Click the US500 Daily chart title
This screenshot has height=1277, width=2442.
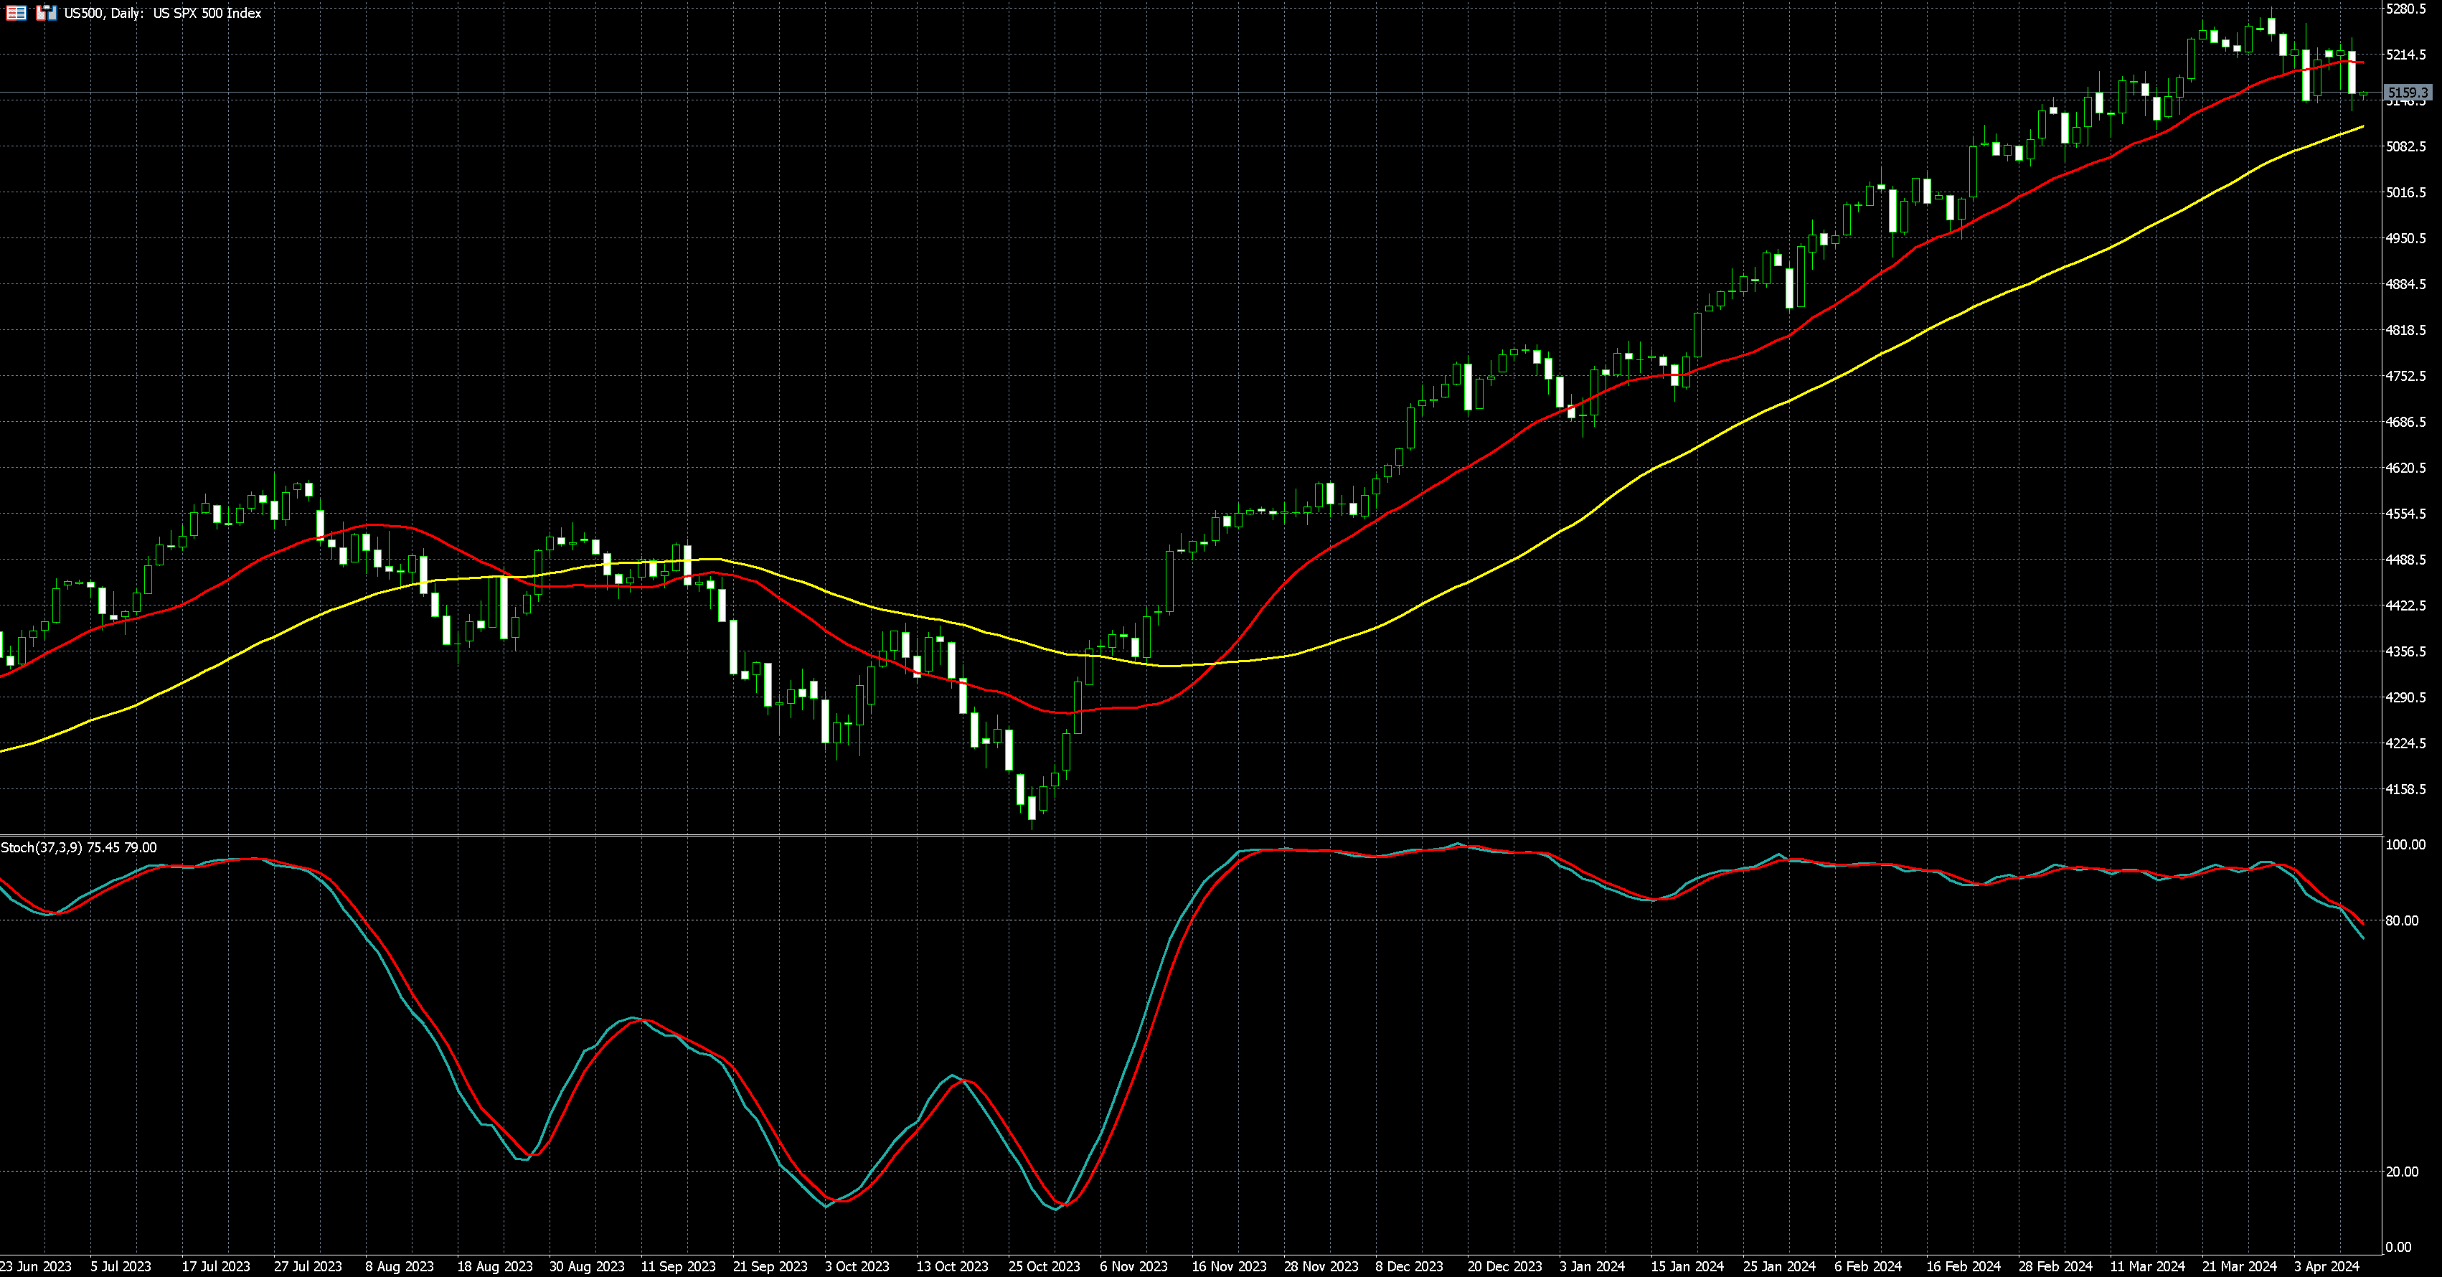coord(162,14)
